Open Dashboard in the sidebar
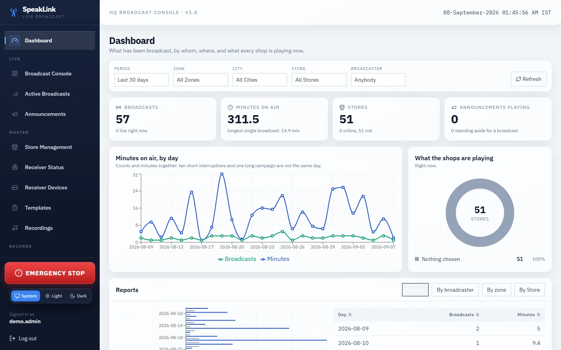Screen dimensions: 561x350 tap(50, 40)
